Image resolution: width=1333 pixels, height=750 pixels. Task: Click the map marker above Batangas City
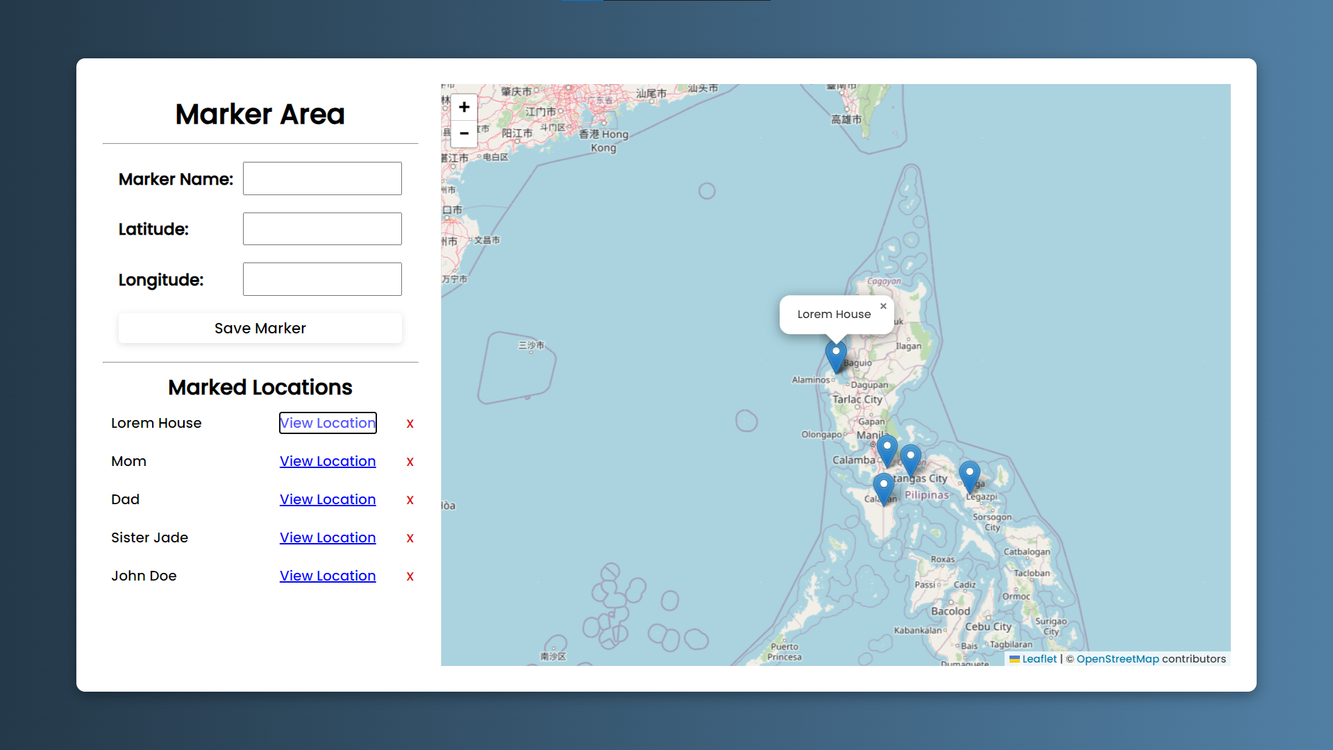click(x=910, y=461)
